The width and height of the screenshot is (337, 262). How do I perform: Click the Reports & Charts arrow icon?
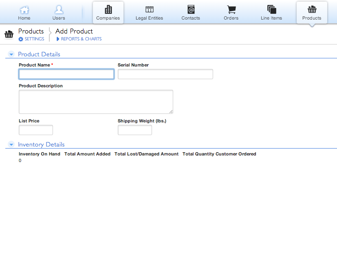point(57,39)
